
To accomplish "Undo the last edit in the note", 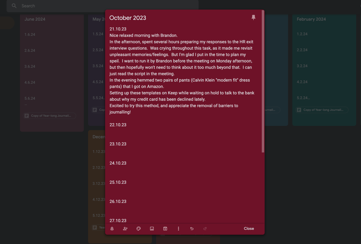I will (x=192, y=229).
